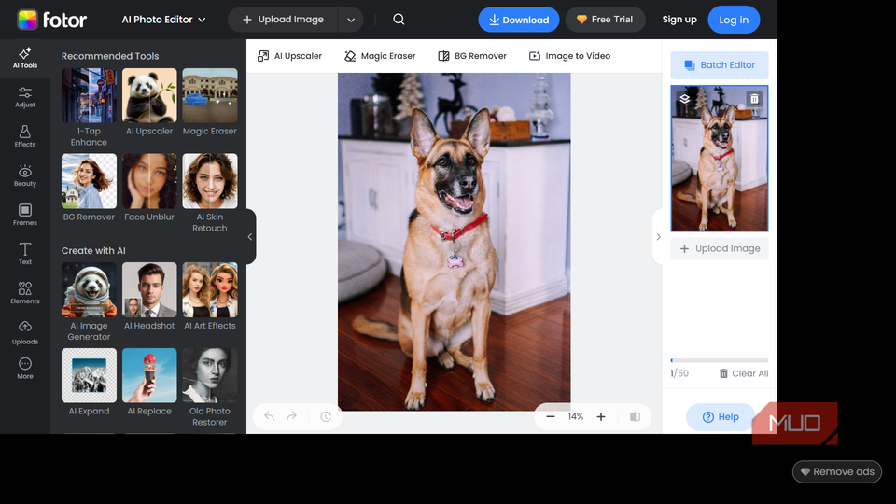Select the BG Remover toolbar tool
This screenshot has height=504, width=896.
tap(472, 56)
